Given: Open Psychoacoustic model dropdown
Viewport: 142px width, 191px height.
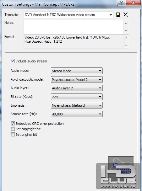Looking at the screenshot, I should click(x=77, y=80).
